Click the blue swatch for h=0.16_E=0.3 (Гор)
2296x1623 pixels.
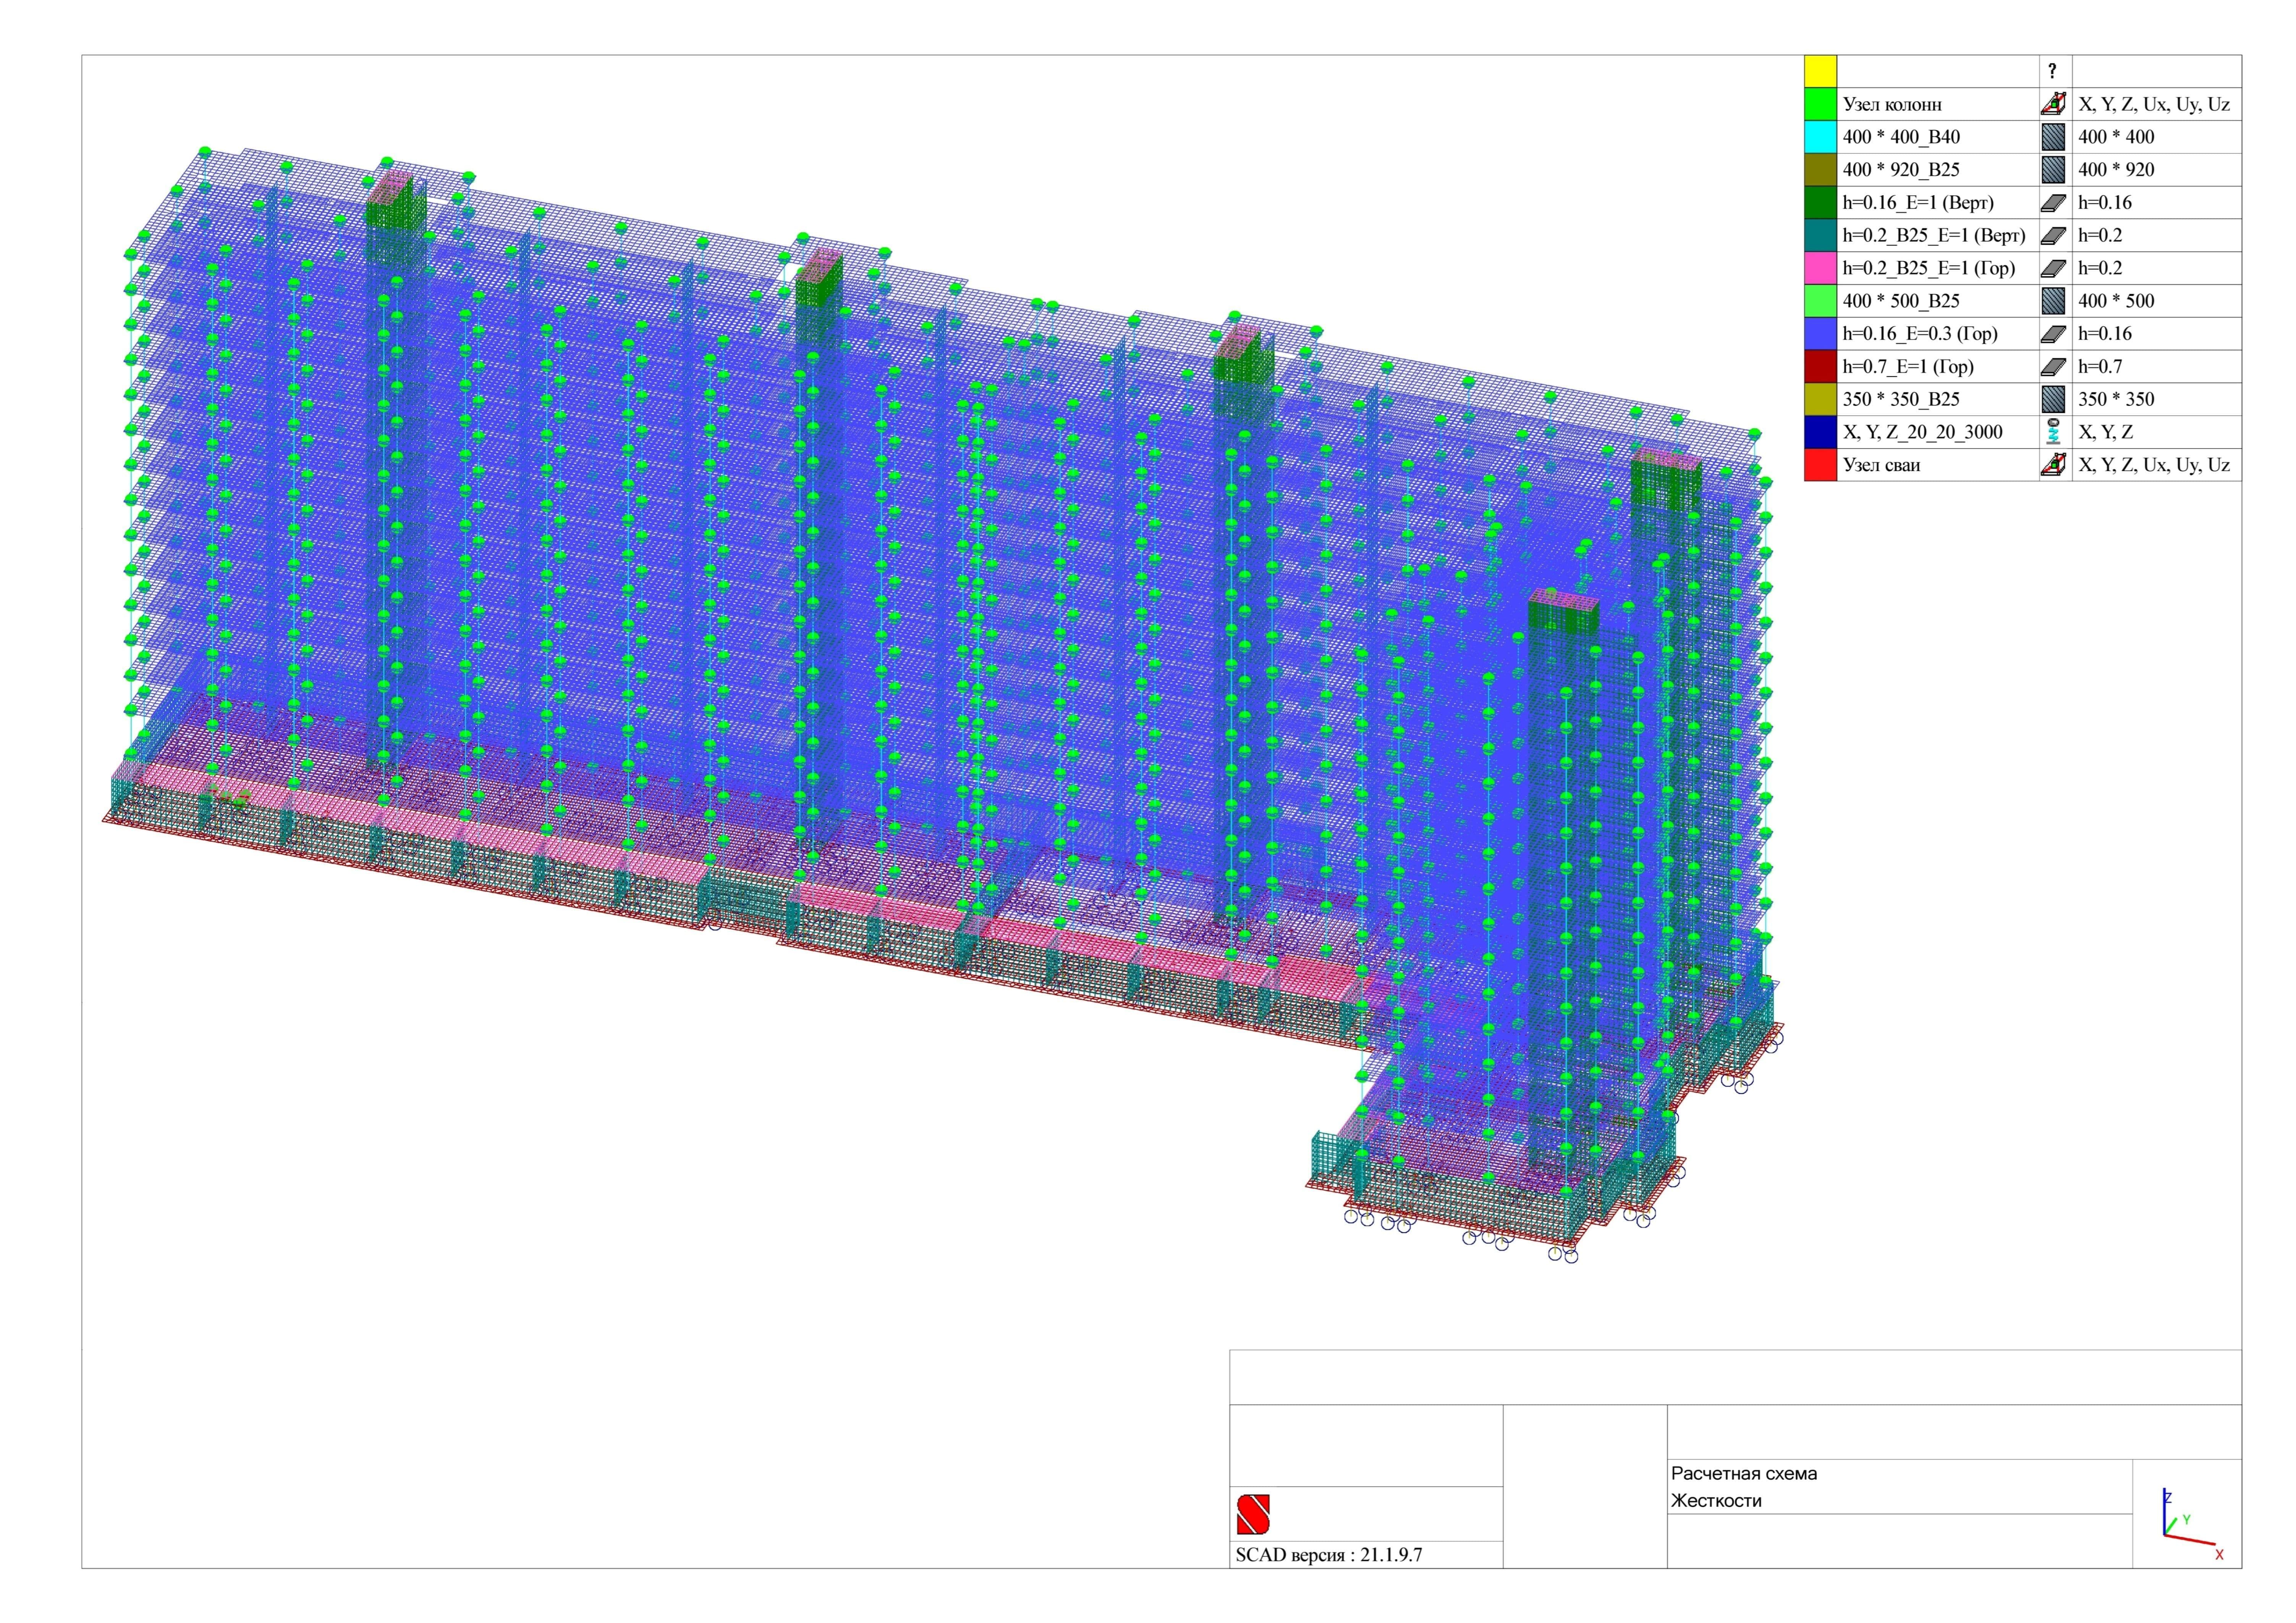[x=1820, y=334]
